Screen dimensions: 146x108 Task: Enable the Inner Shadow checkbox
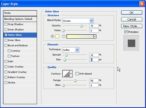point(6,29)
